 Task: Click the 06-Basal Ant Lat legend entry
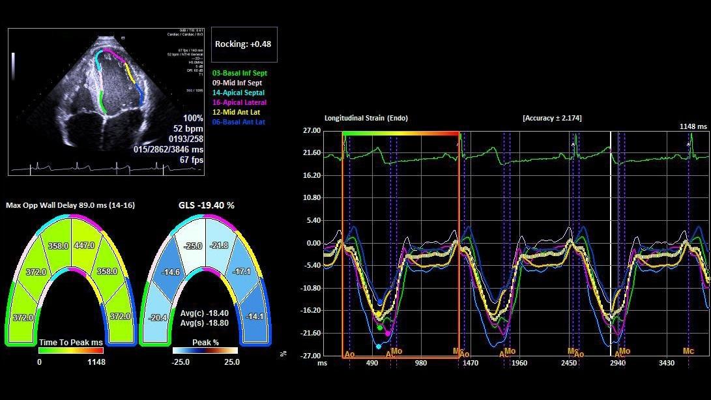pyautogui.click(x=239, y=122)
